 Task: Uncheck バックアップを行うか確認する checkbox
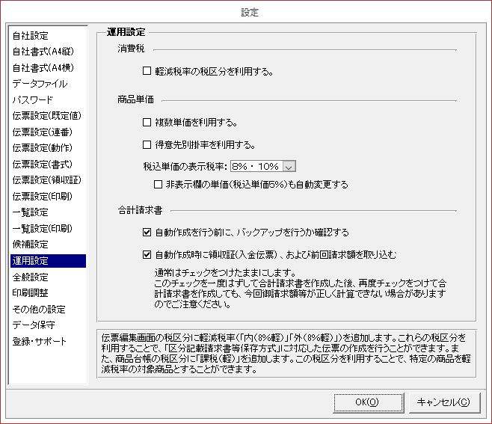tap(147, 233)
